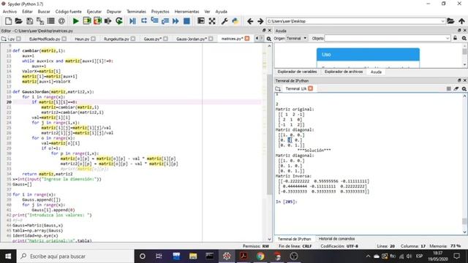Open the Archivo menu

coord(10,12)
